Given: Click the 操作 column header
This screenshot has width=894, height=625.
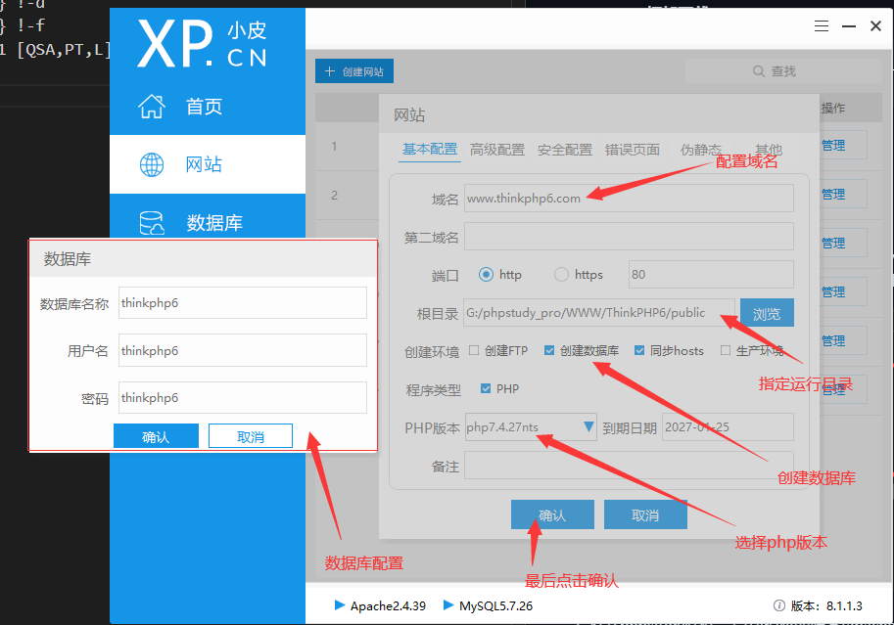Looking at the screenshot, I should [833, 108].
